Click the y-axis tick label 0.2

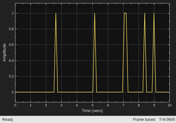[11, 76]
